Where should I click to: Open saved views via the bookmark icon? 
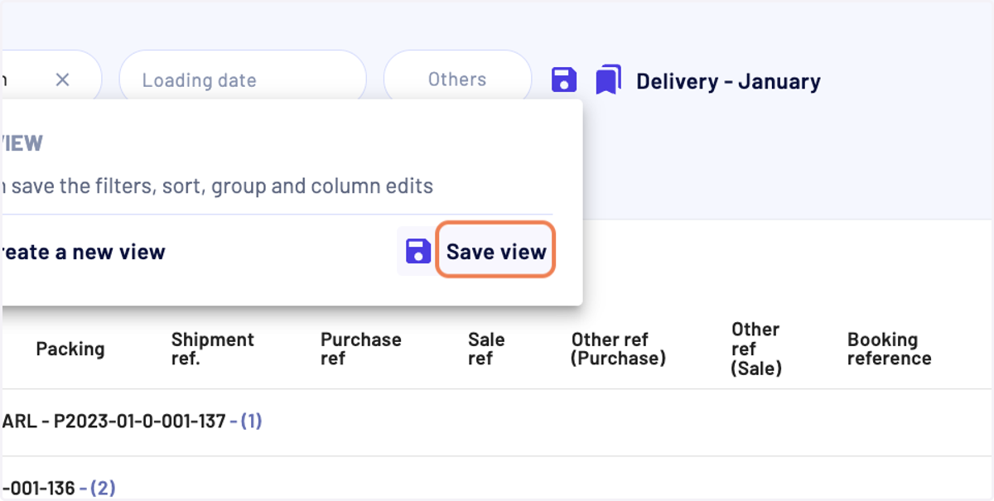pos(608,80)
